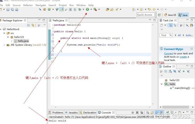Switch to the Problems tab

(56, 112)
